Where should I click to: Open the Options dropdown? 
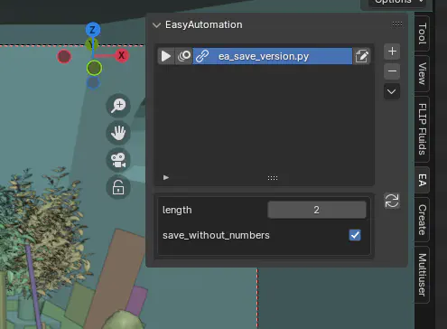397,3
